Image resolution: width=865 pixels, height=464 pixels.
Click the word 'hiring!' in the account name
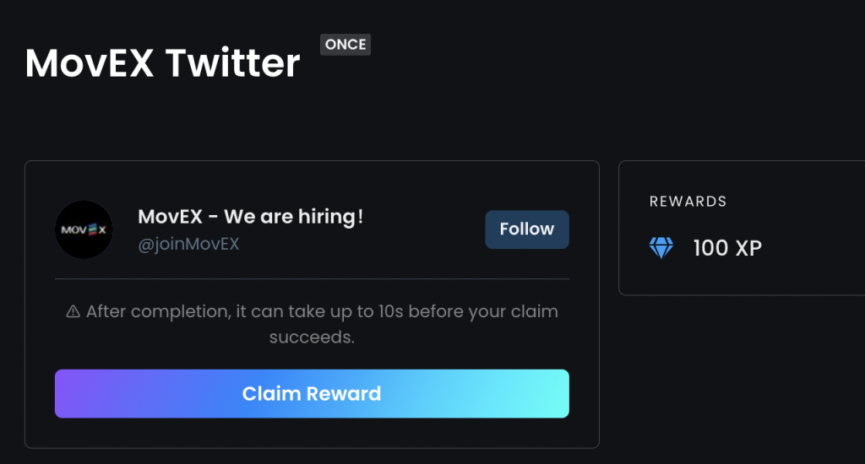click(x=331, y=217)
